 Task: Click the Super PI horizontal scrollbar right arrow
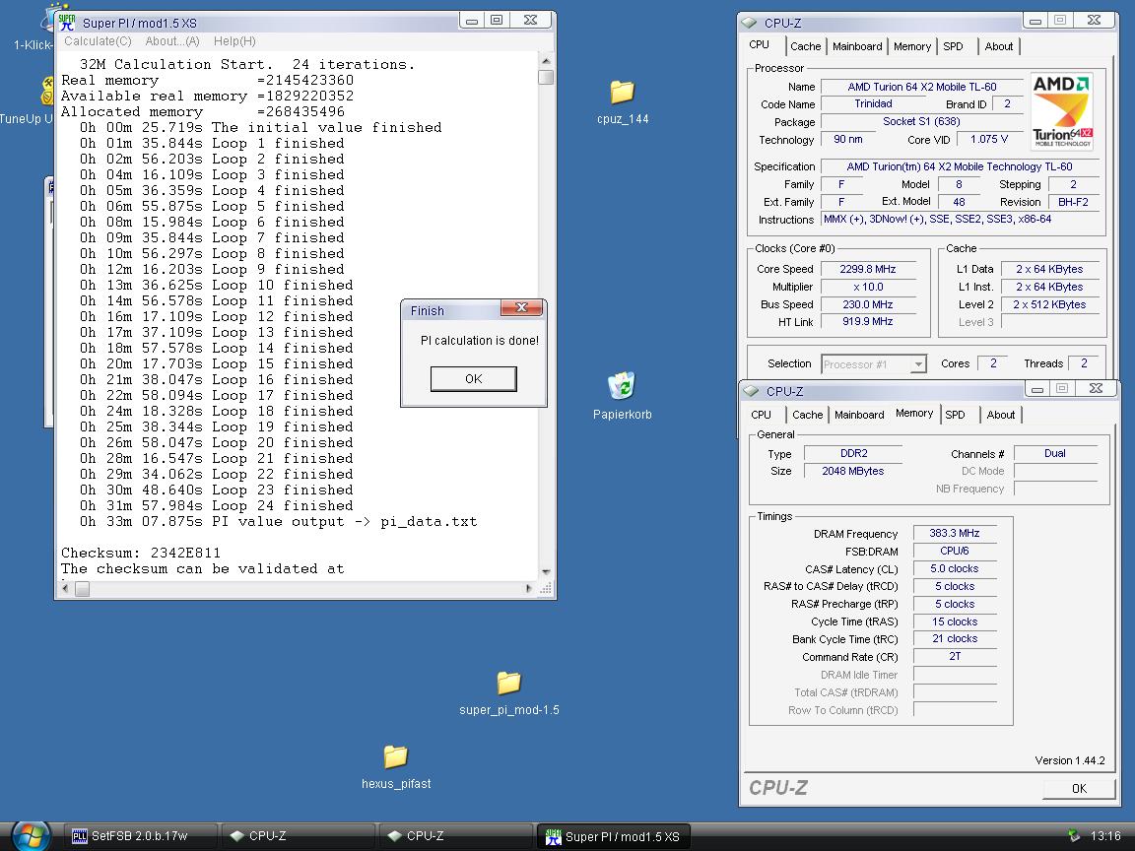point(528,588)
